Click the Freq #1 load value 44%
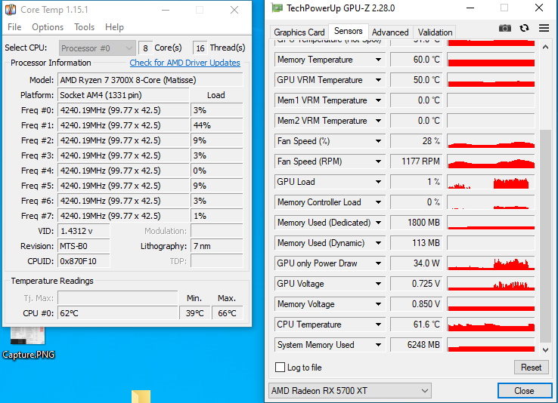This screenshot has width=558, height=403. [x=217, y=125]
